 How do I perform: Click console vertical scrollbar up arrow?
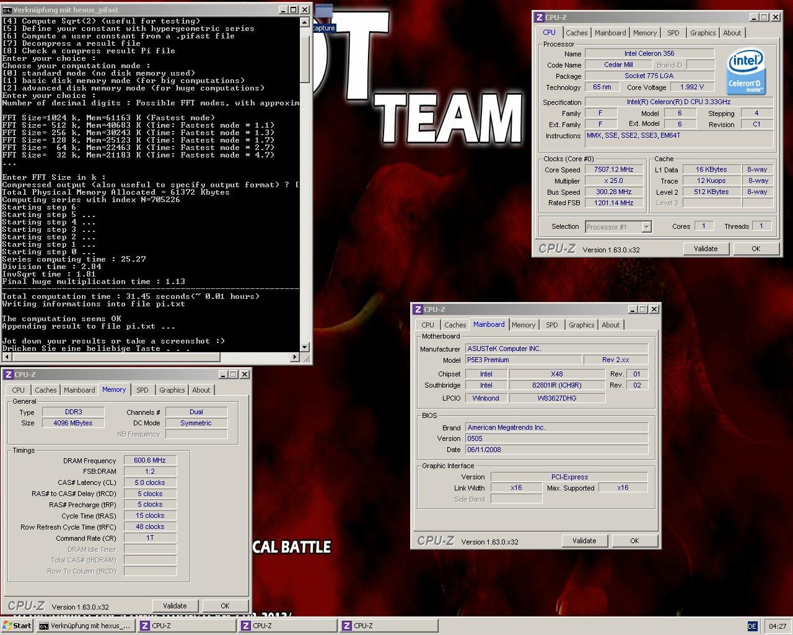click(x=305, y=22)
